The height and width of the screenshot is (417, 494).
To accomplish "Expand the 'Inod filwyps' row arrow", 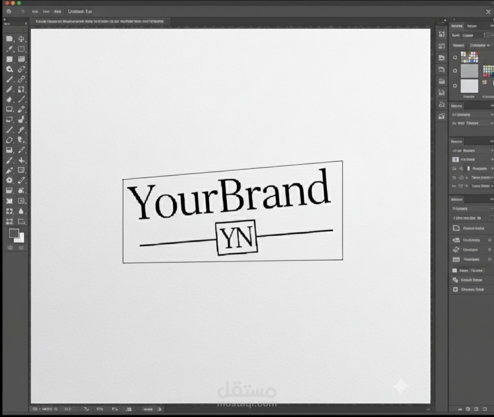I will [x=492, y=123].
